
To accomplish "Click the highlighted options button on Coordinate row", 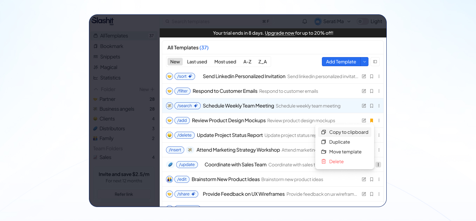I will 378,165.
